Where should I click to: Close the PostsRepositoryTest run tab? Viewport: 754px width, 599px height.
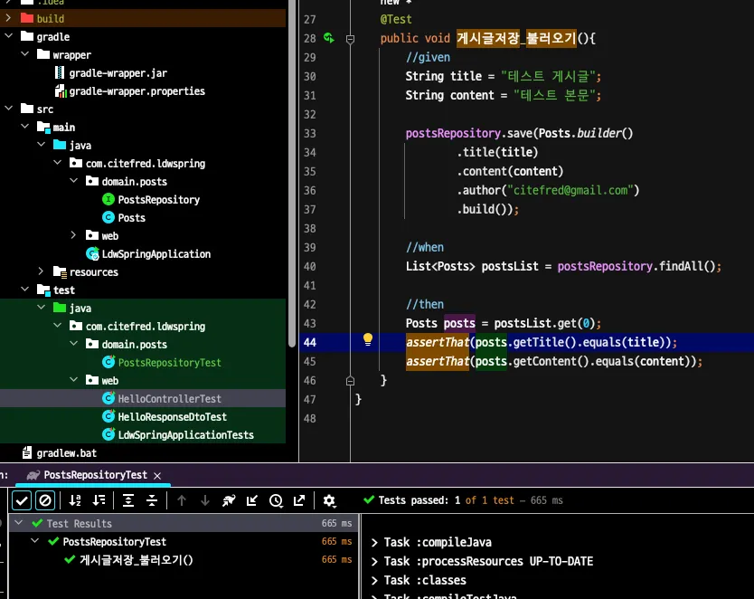coord(156,475)
